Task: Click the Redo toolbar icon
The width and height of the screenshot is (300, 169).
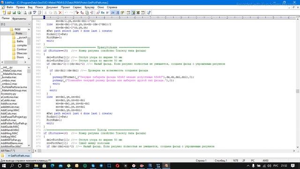Action: click(71, 13)
